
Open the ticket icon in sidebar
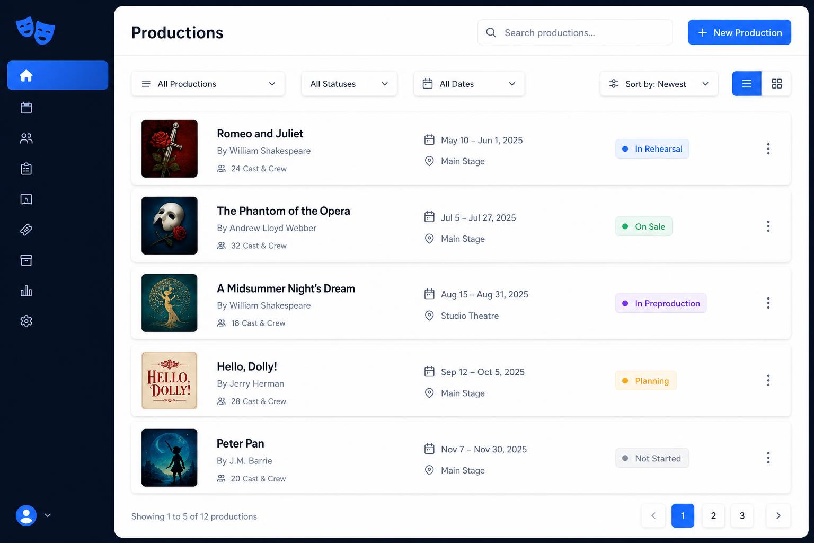point(26,230)
